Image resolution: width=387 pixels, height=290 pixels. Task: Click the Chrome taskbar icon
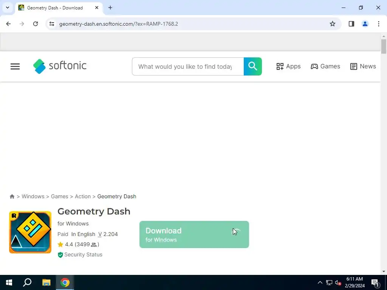(65, 282)
